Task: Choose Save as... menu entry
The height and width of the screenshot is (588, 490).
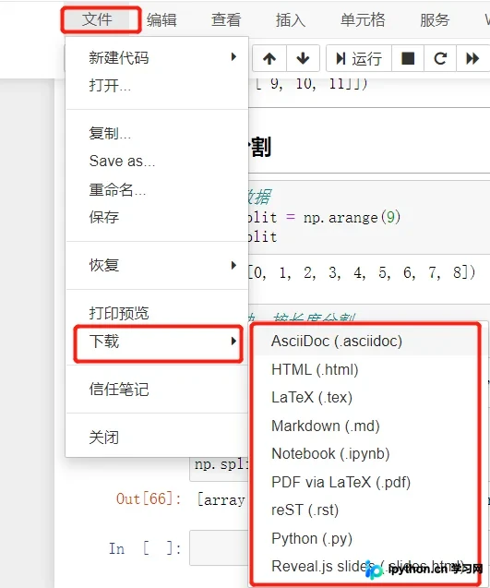Action: point(157,162)
